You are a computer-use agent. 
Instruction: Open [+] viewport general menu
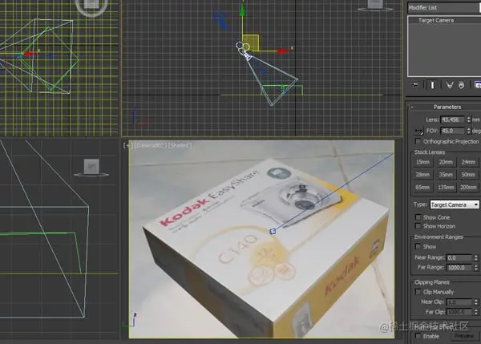click(x=127, y=145)
